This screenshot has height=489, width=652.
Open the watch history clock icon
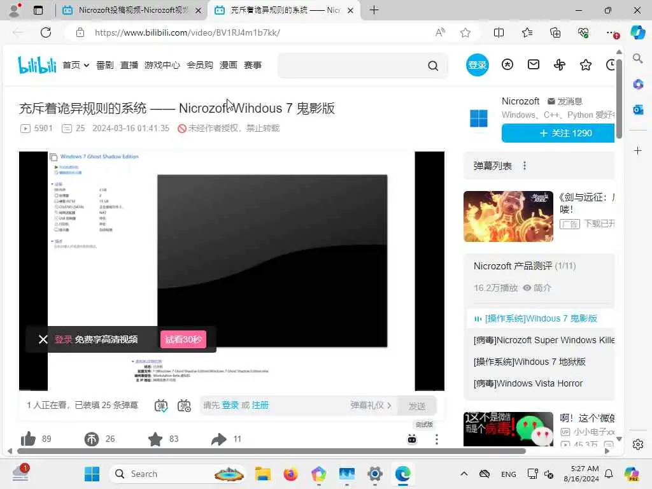[x=611, y=65]
